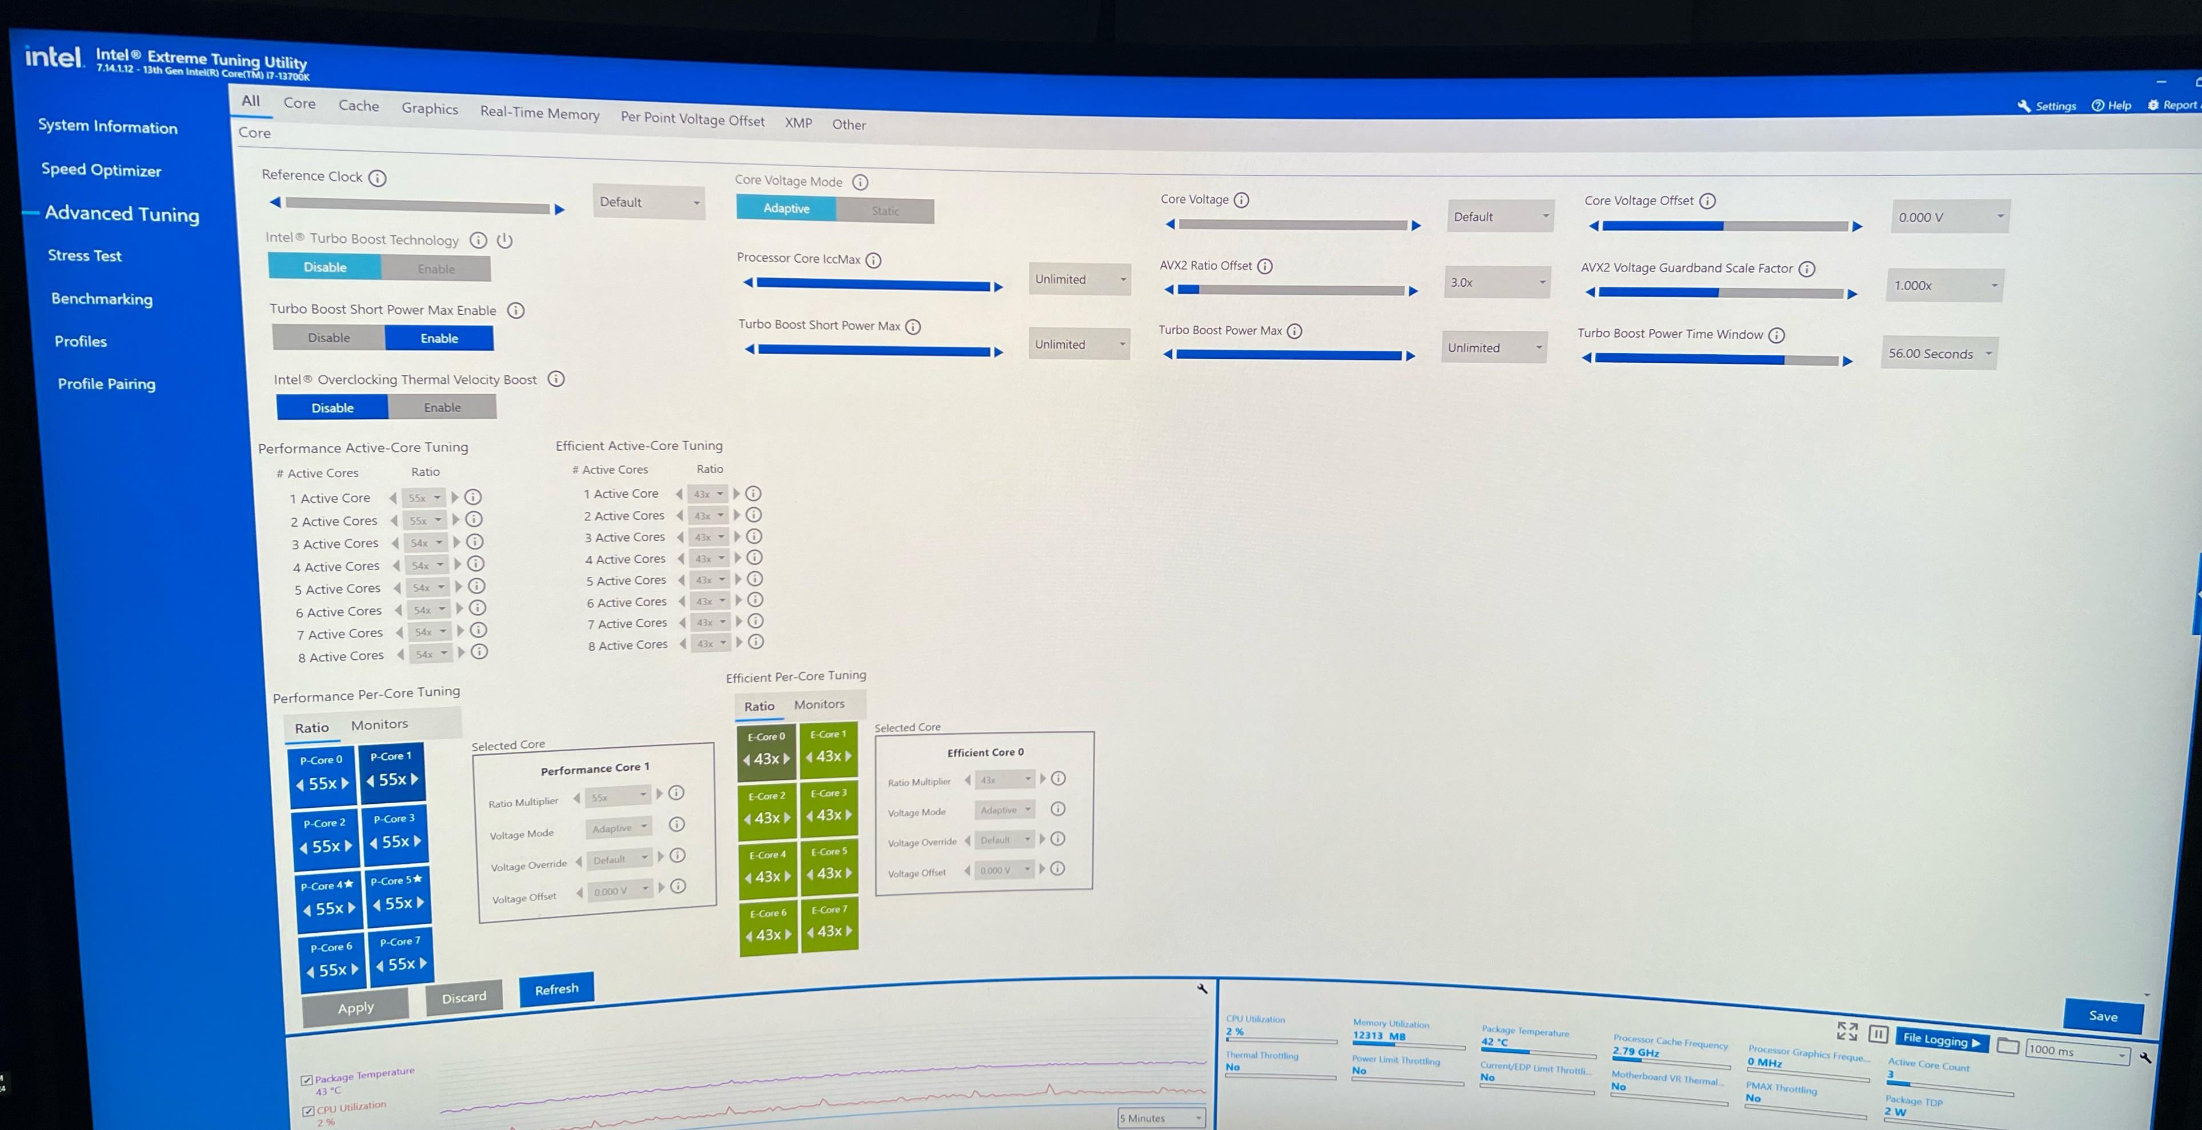Open the 56.00 Seconds time window dropdown
2202x1130 pixels.
[1939, 353]
